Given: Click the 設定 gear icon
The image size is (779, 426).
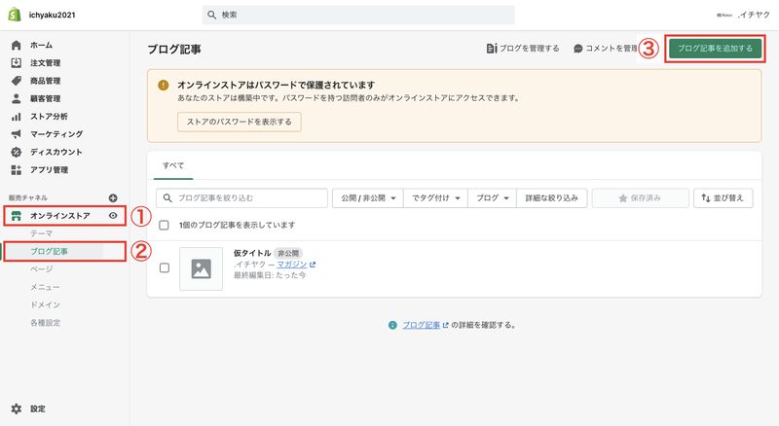Looking at the screenshot, I should pos(17,408).
